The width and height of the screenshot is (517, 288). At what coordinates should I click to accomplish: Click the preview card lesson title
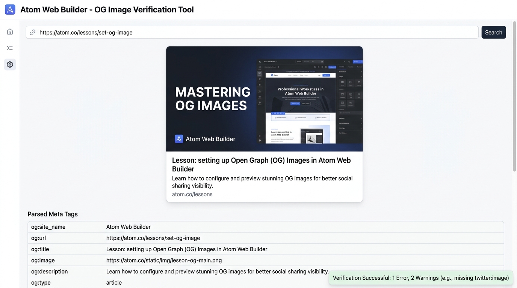(x=261, y=165)
